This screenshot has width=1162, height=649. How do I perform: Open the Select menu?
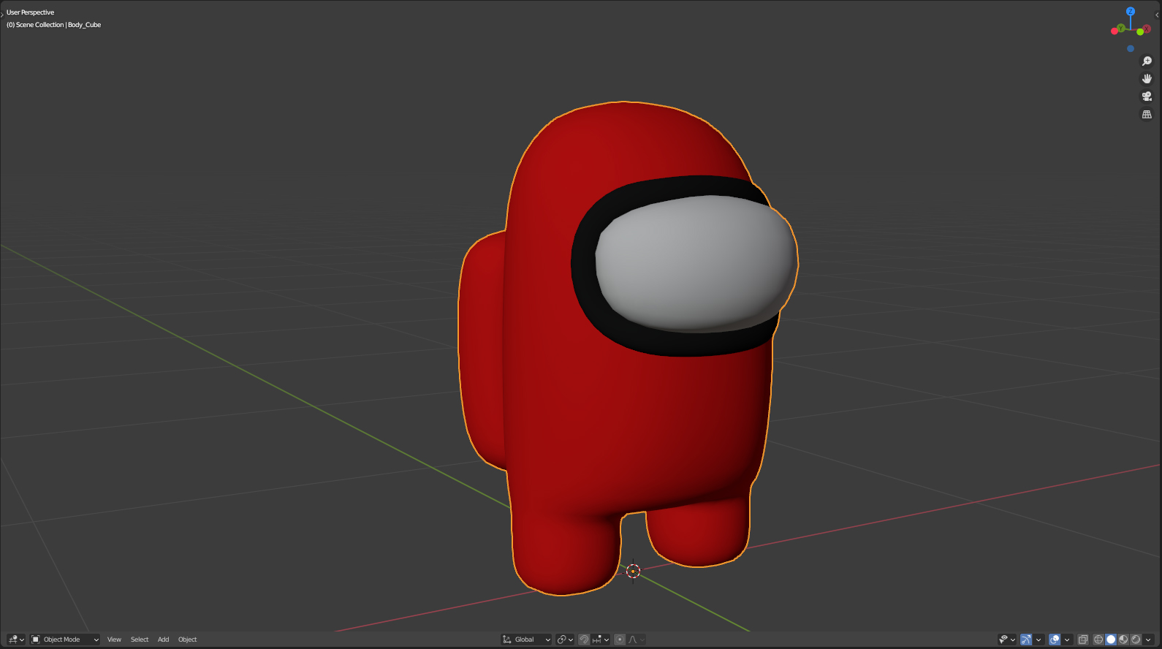pyautogui.click(x=140, y=639)
